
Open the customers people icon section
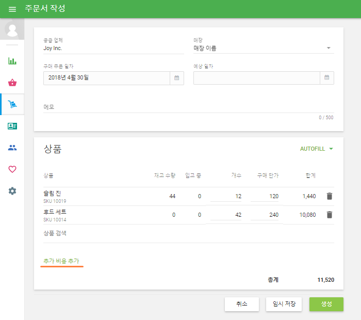pos(12,148)
